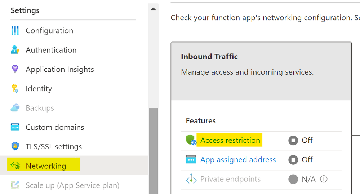Open the Access restriction link

tap(230, 140)
